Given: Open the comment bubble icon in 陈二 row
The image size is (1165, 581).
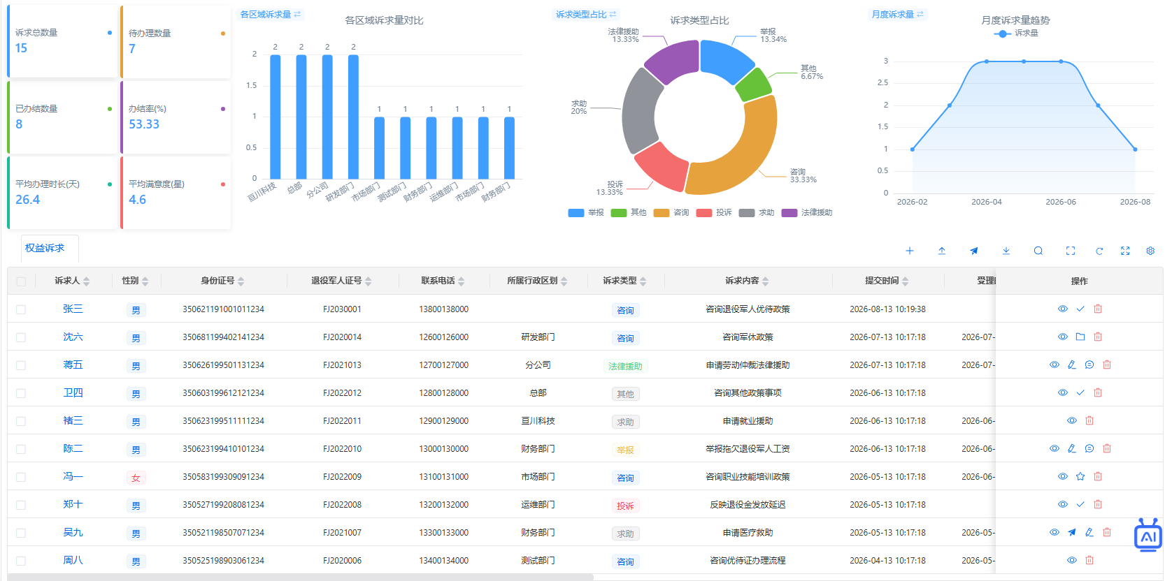Looking at the screenshot, I should coord(1089,448).
